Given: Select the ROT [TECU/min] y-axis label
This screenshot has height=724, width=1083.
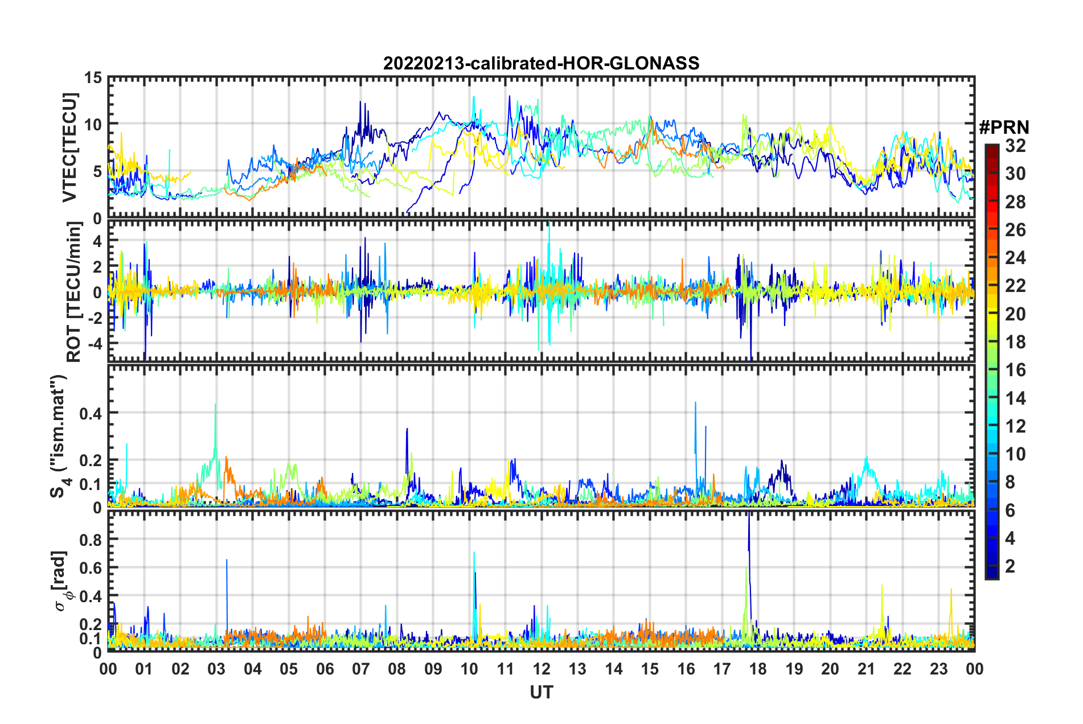Looking at the screenshot, I should coord(73,291).
